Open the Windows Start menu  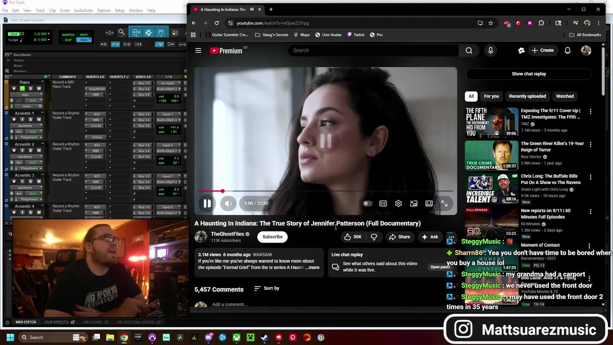pyautogui.click(x=10, y=337)
